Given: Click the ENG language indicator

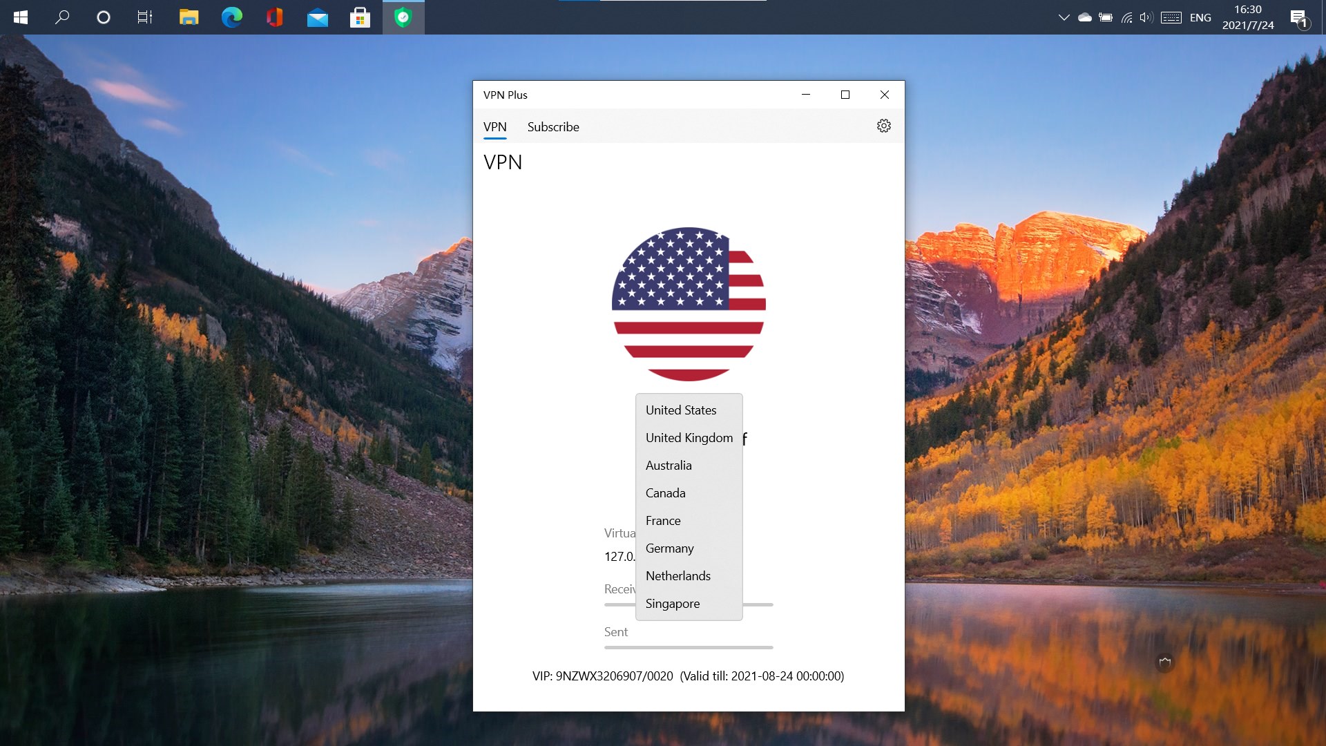Looking at the screenshot, I should click(x=1200, y=17).
